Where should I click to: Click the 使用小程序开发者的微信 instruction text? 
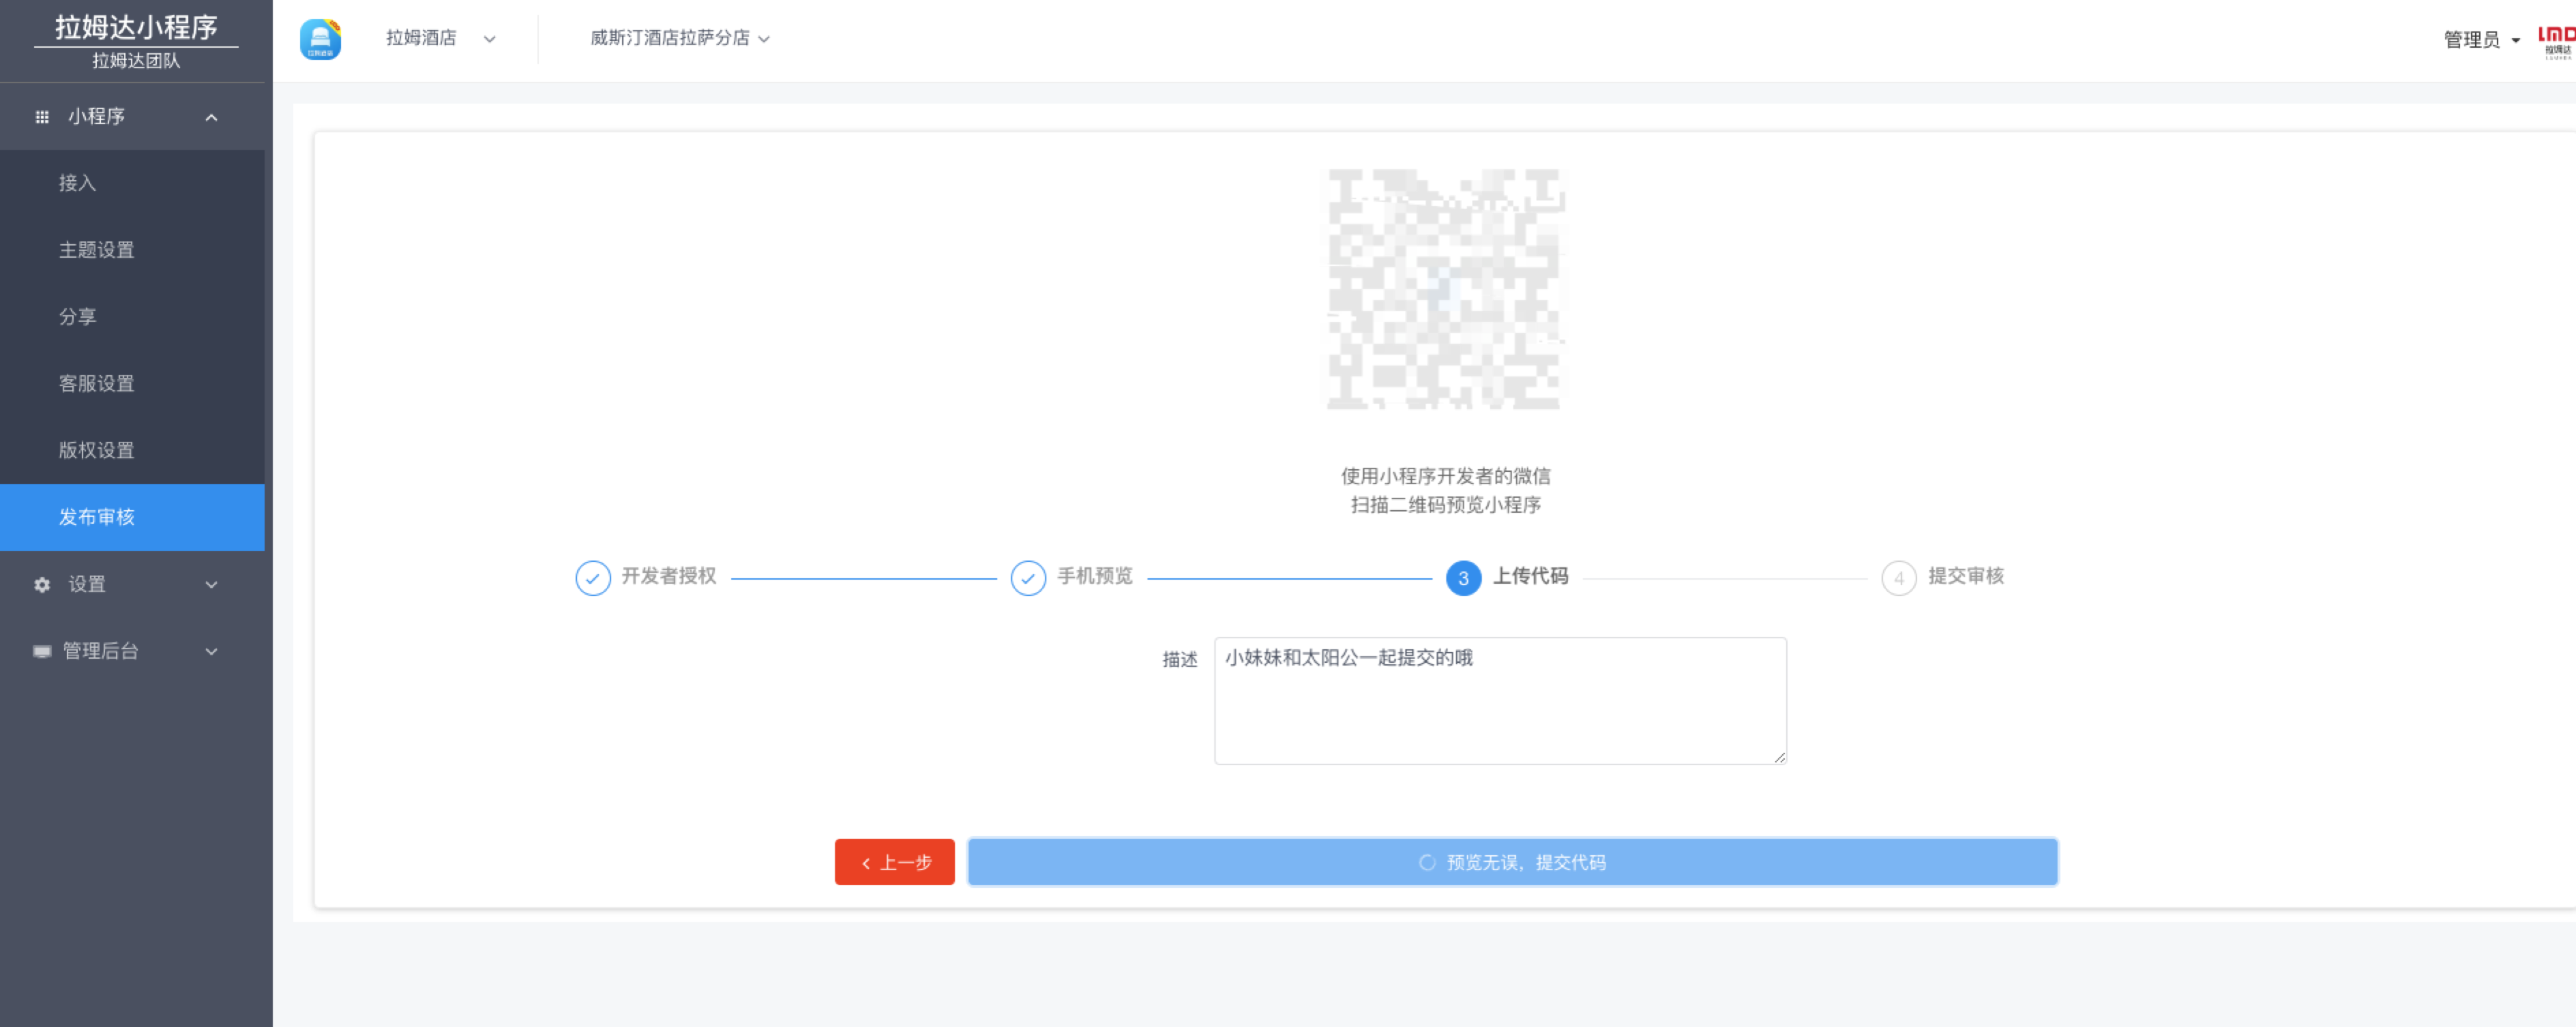click(x=1446, y=477)
